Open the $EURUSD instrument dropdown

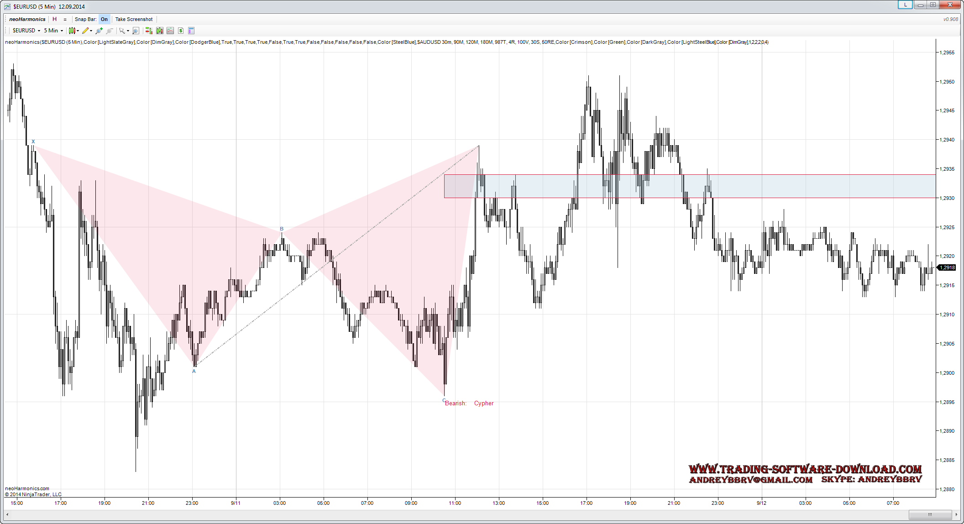click(26, 31)
